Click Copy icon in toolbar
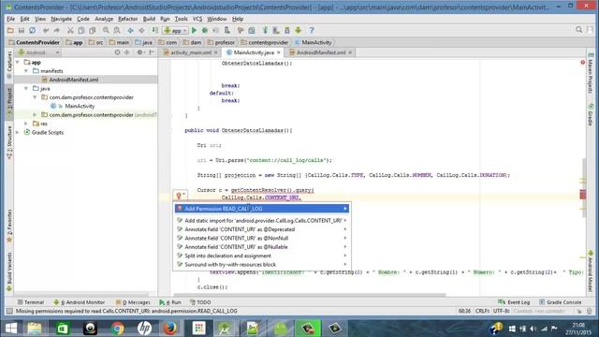The height and width of the screenshot is (337, 599). tap(81, 30)
